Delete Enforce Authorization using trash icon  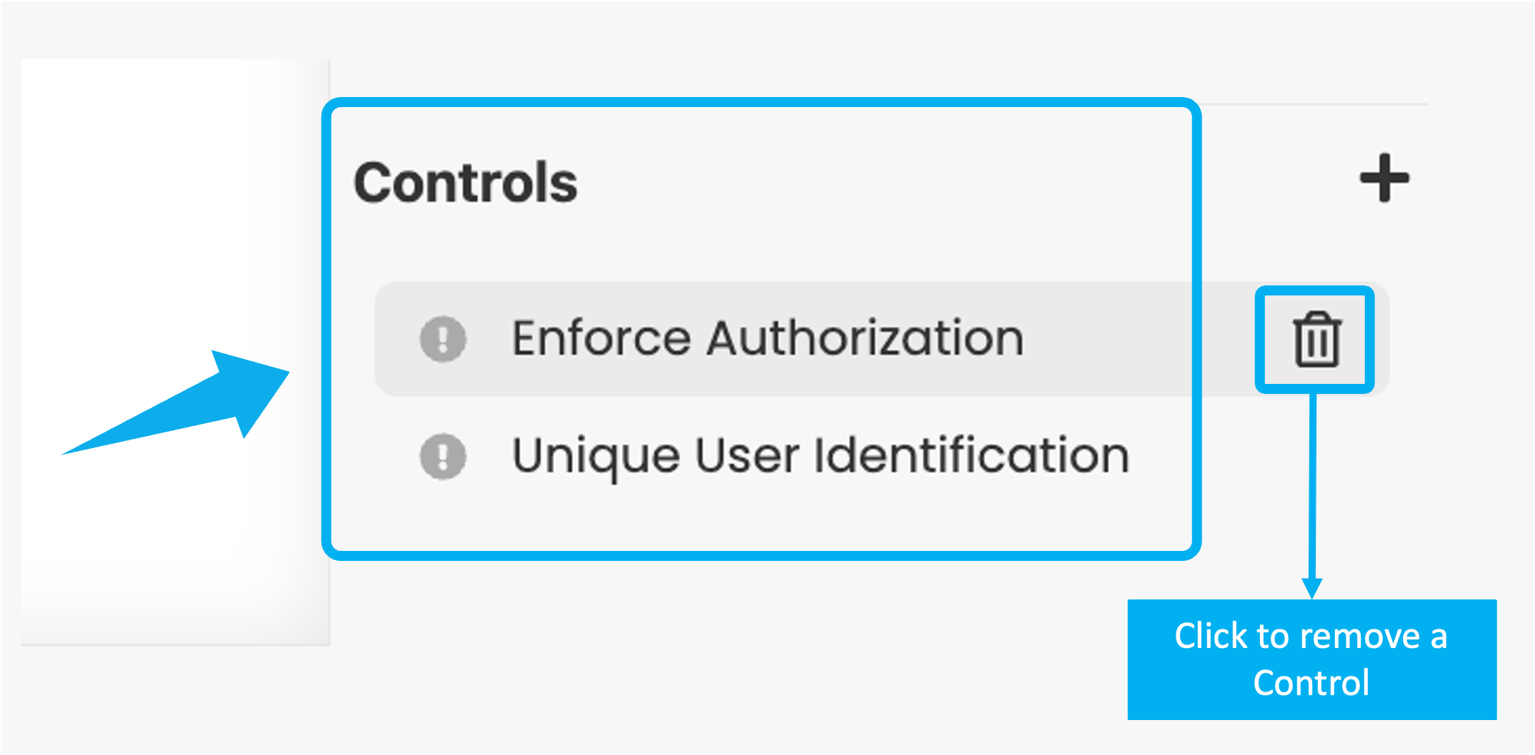pyautogui.click(x=1316, y=340)
